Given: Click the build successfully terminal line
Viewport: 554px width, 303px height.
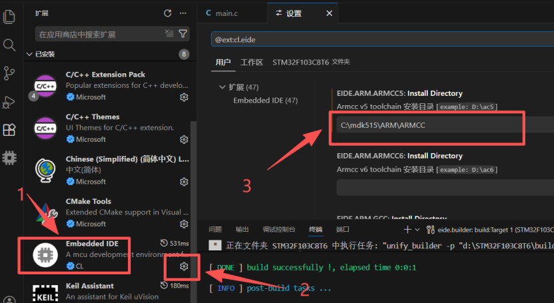Looking at the screenshot, I should tap(313, 268).
